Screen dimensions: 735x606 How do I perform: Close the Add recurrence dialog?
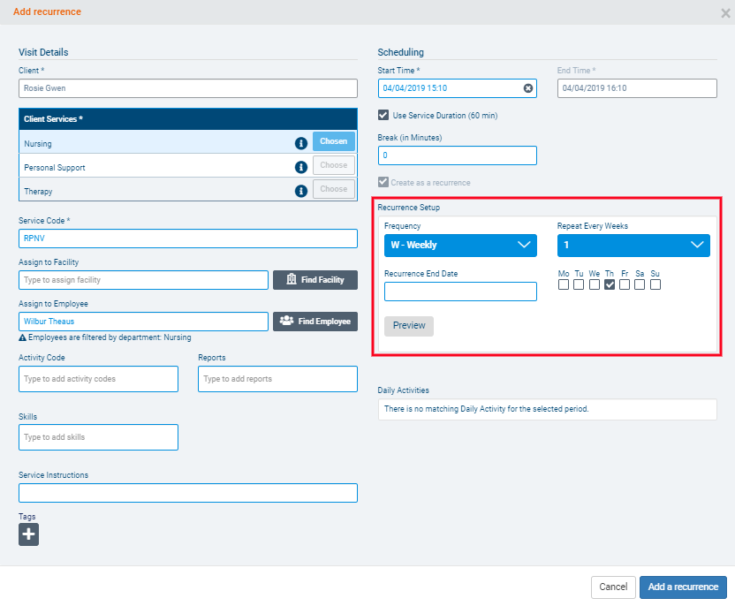[x=725, y=12]
